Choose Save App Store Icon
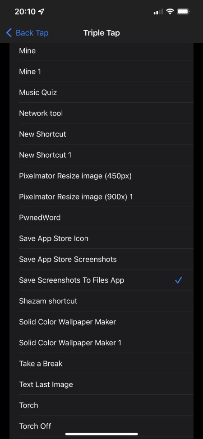The image size is (203, 439). coord(101,238)
